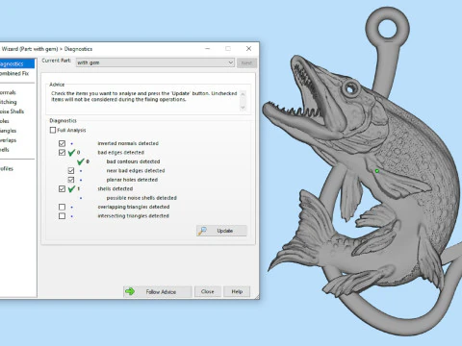Enable the Full Analysis checkbox
This screenshot has width=462, height=346.
click(x=53, y=130)
